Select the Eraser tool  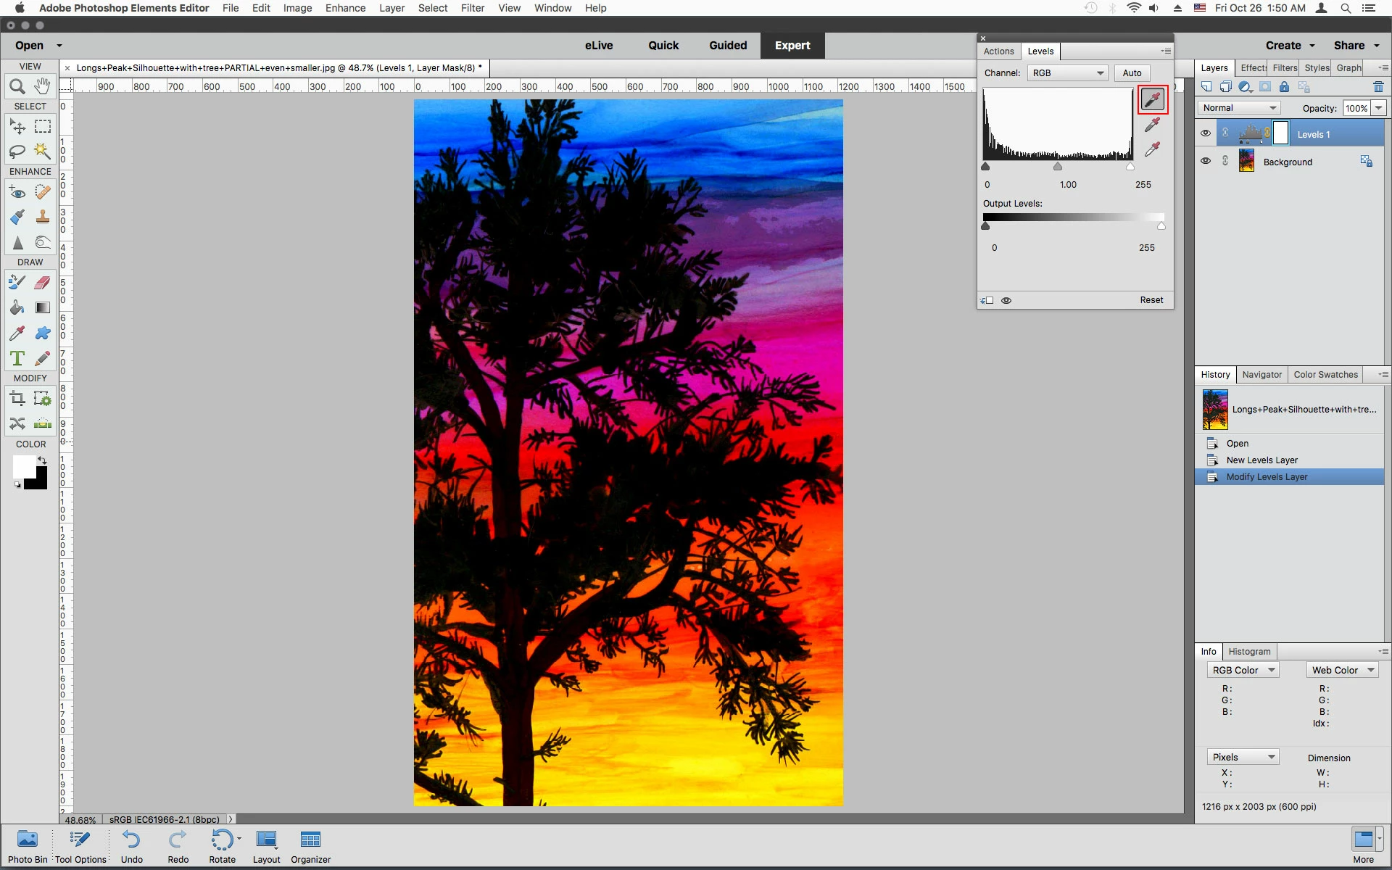43,283
